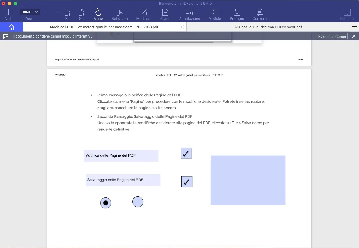This screenshot has width=359, height=248.
Task: Open the Modifica edit tool
Action: tap(144, 14)
